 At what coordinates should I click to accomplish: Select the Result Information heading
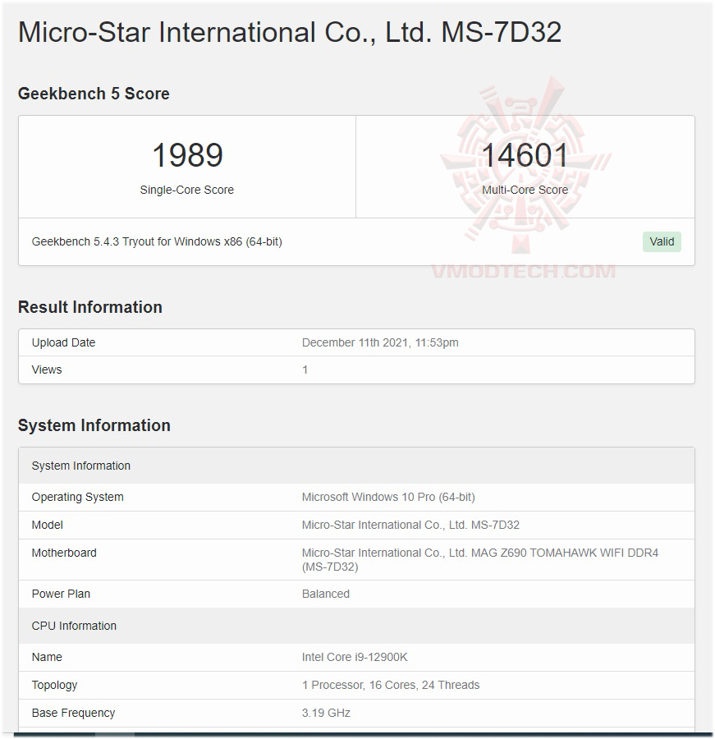tap(90, 307)
